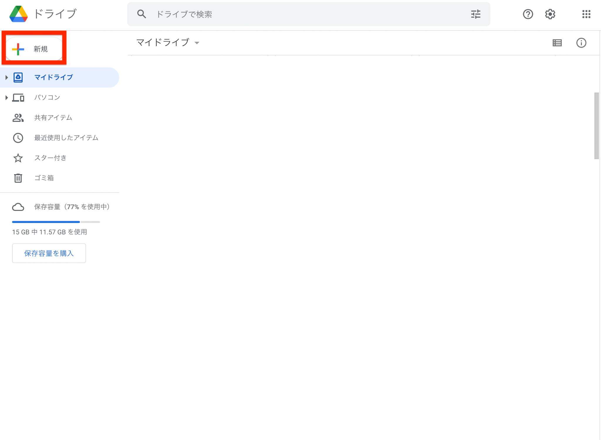Open 共有アイテム shared items

53,117
